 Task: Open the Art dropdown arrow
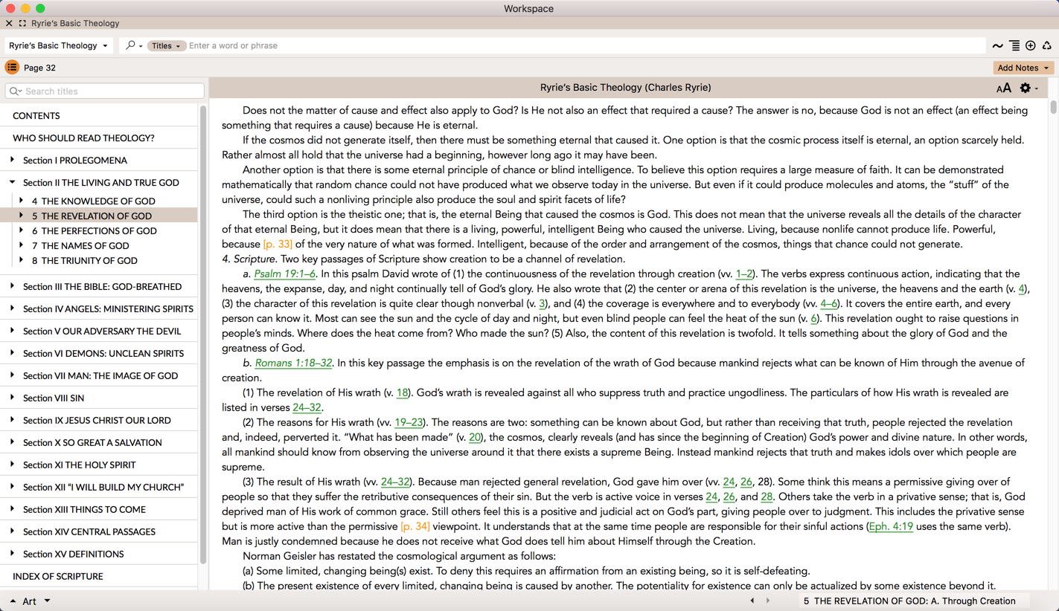click(47, 601)
